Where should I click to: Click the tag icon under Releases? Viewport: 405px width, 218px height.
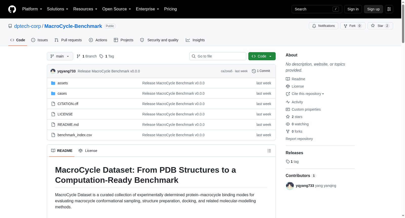click(288, 162)
